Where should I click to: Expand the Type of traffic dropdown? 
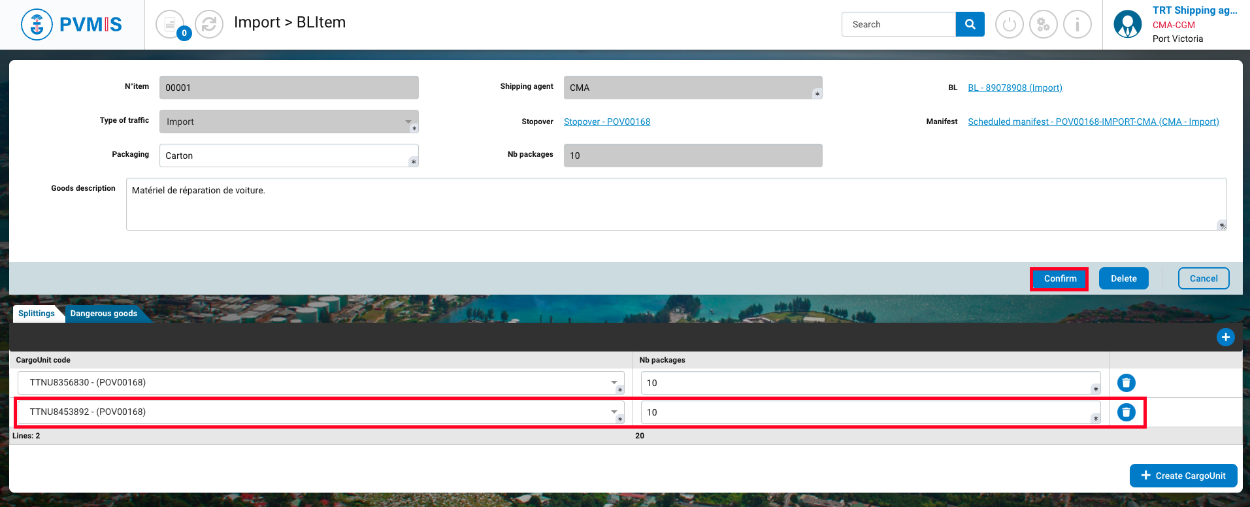pyautogui.click(x=408, y=122)
